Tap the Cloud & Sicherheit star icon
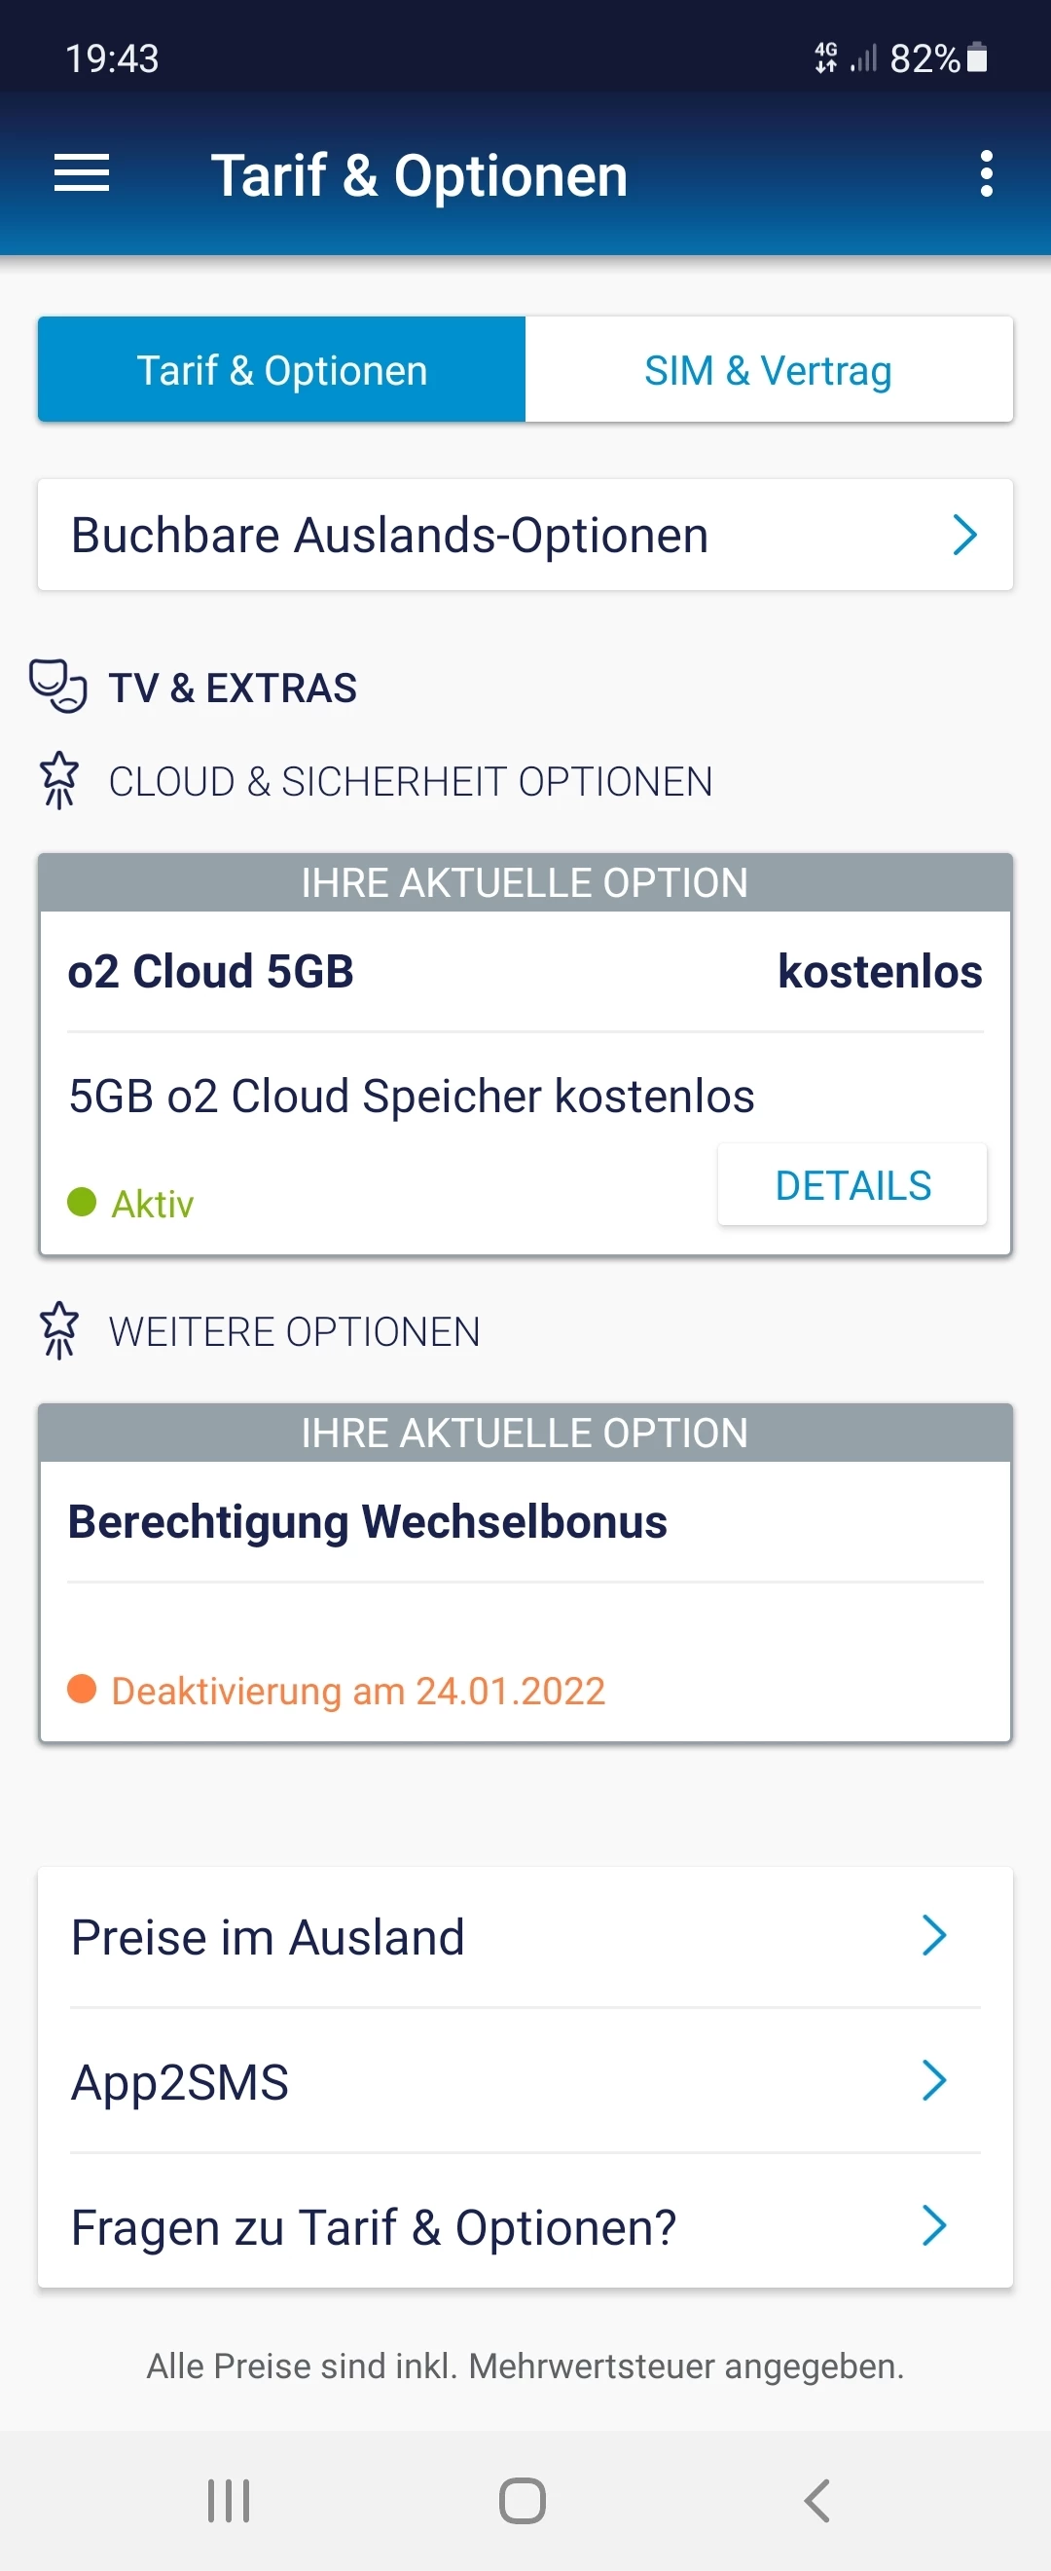The height and width of the screenshot is (2571, 1051). coord(58,779)
